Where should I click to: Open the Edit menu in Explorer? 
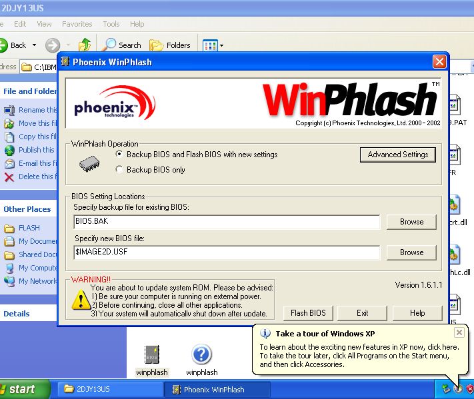pyautogui.click(x=20, y=24)
